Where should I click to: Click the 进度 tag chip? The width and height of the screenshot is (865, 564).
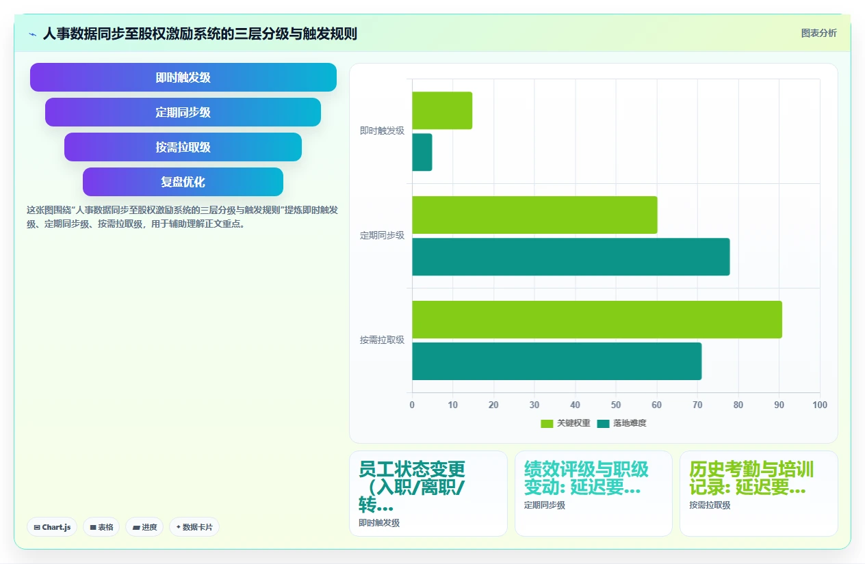[144, 527]
